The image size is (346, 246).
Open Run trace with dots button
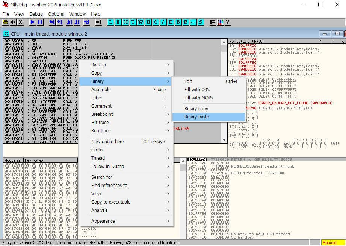pos(193,22)
